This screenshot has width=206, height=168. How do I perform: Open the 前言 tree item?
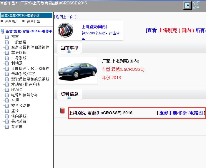point(15,37)
